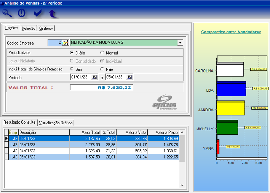This screenshot has height=193, width=270.
Task: Click the return arrow toolbar icon
Action: click(x=53, y=13)
